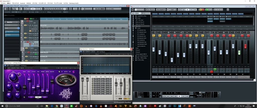Select the Object Selection arrow tool
The height and width of the screenshot is (108, 257).
[45, 9]
